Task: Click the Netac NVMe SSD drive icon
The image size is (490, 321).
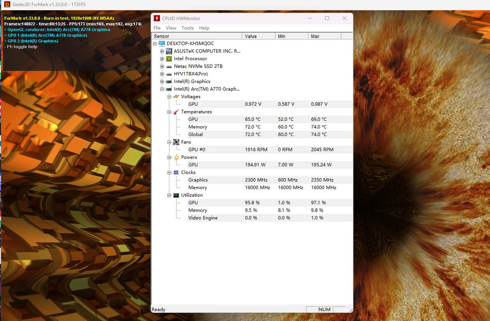Action: [x=169, y=66]
